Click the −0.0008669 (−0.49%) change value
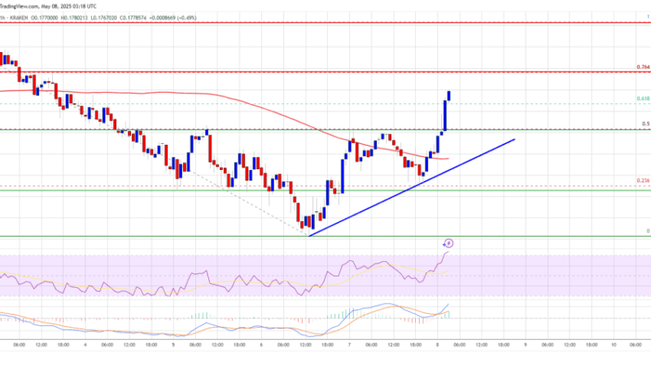The height and width of the screenshot is (366, 651). point(173,18)
